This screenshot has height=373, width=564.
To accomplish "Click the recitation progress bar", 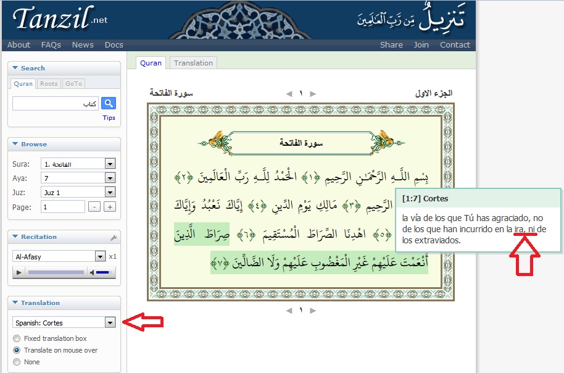I will [x=56, y=272].
